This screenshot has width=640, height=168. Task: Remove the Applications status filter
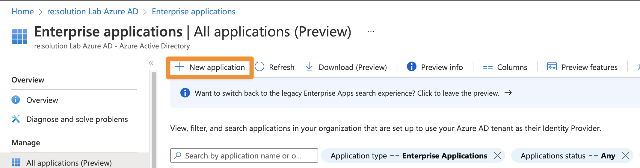click(626, 156)
